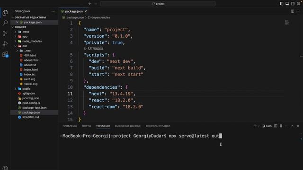The height and width of the screenshot is (170, 303).
Task: Open the about.txt file
Action: click(x=30, y=65)
